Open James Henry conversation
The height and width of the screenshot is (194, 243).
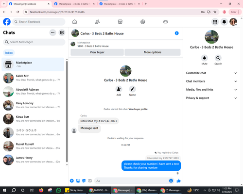pyautogui.click(x=33, y=160)
